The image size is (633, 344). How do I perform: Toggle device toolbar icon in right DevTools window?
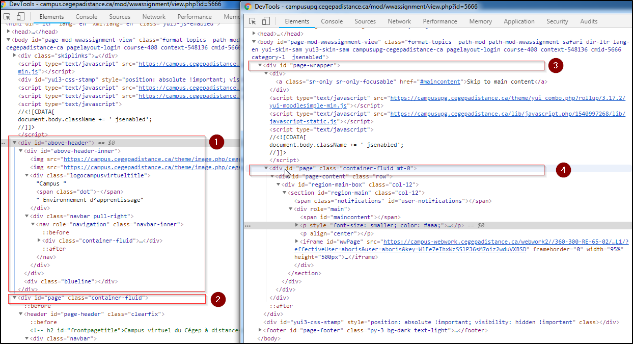pos(266,21)
